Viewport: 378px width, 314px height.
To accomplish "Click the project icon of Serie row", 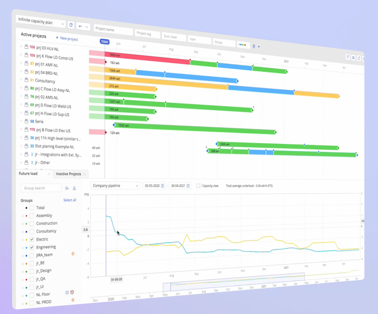I will pos(26,121).
